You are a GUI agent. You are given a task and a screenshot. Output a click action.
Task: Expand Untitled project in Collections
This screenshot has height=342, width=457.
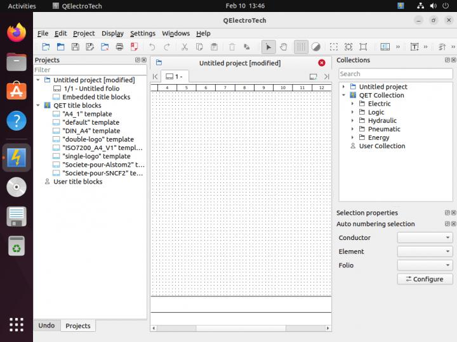click(343, 87)
